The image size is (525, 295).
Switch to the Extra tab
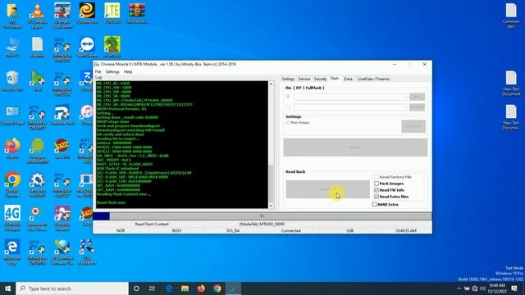click(348, 79)
